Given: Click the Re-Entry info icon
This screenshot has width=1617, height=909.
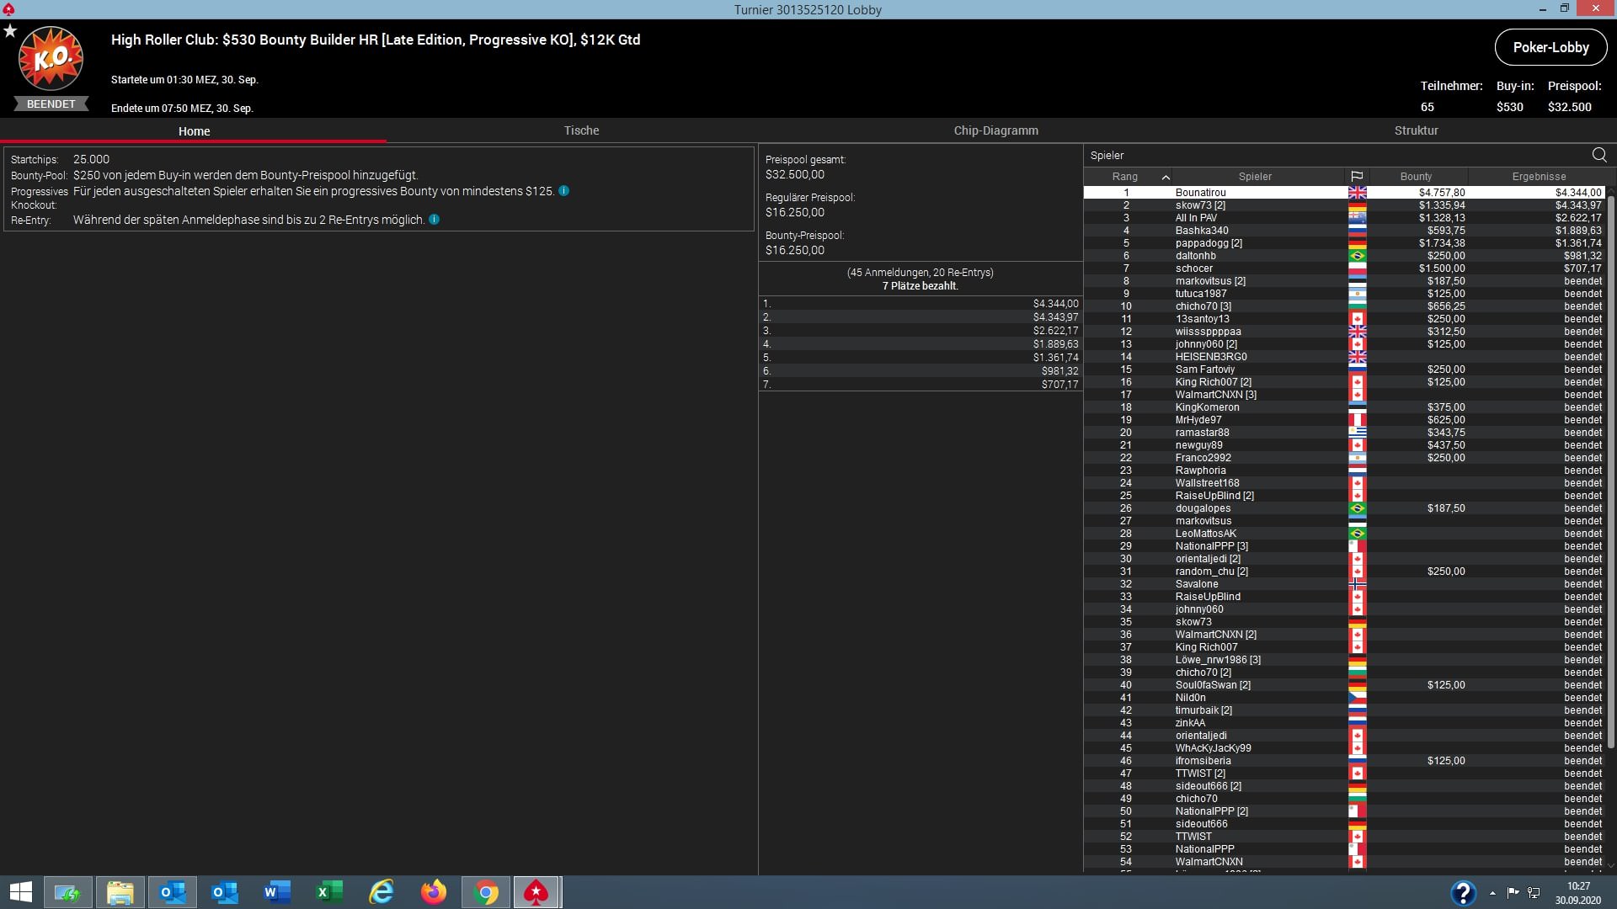Looking at the screenshot, I should tap(434, 220).
